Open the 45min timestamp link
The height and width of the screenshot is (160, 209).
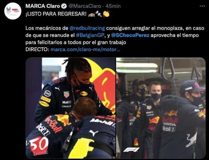coord(113,6)
